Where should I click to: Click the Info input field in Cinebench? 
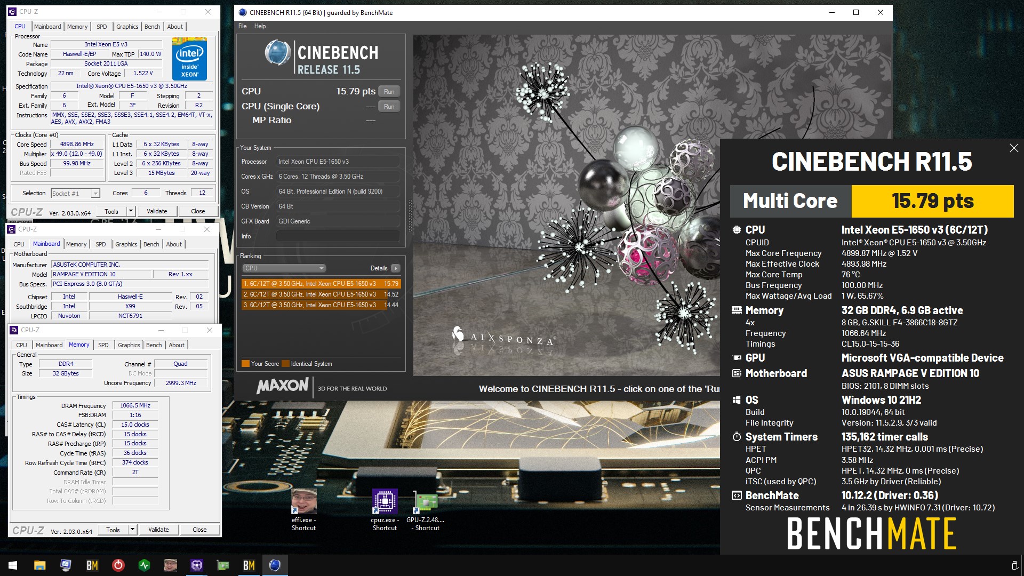tap(338, 236)
